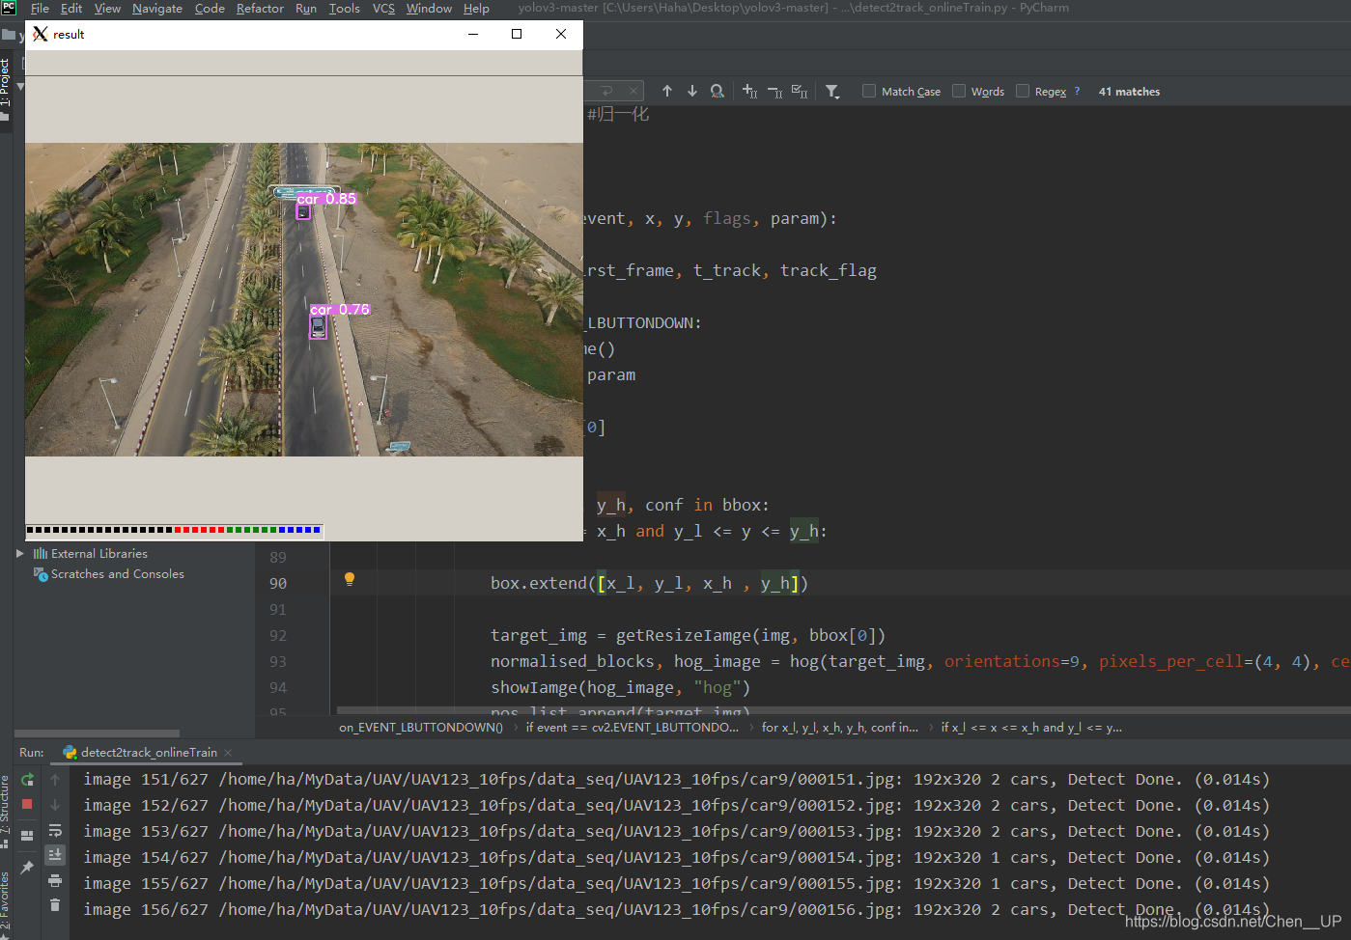Open the regex help question mark
Screen dimensions: 1351x940
point(1077,91)
